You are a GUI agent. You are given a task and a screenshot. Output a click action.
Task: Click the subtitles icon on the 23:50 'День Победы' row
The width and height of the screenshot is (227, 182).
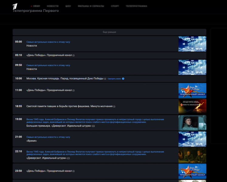point(74,171)
